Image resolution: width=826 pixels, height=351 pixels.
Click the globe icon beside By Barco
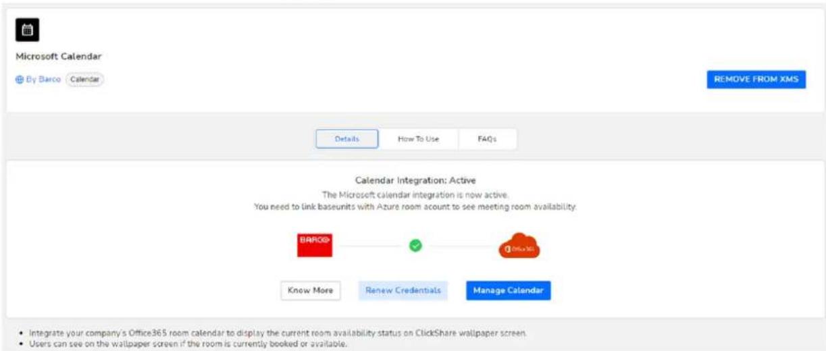click(x=19, y=80)
